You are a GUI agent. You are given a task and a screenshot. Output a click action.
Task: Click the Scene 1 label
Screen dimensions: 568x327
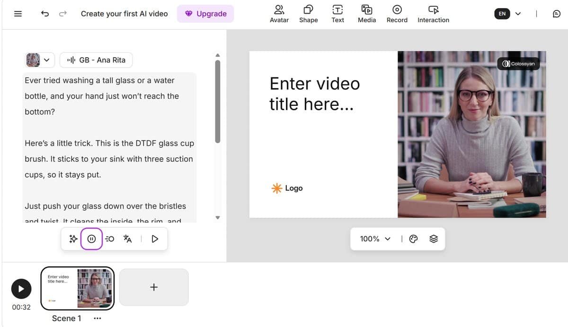(x=66, y=318)
